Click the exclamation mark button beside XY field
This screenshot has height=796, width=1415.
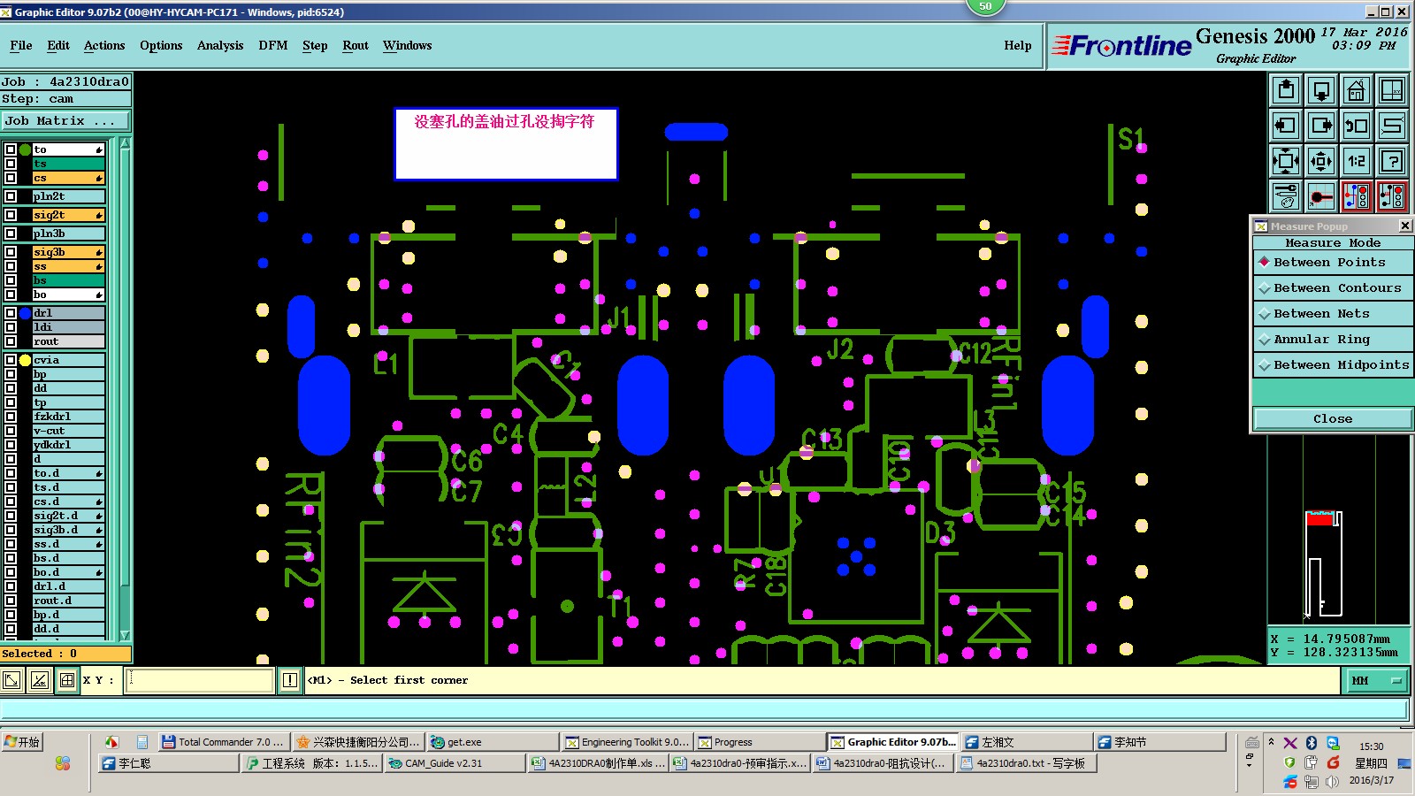(x=290, y=680)
